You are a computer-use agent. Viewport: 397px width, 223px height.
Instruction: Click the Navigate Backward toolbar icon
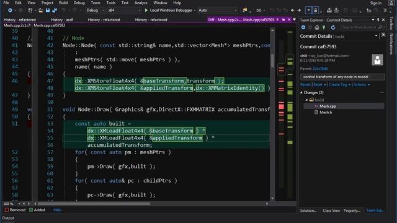10,11
